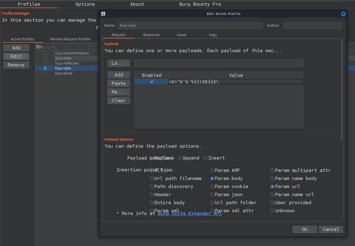Click Remove button in Profile Manager
This screenshot has height=246, width=355.
16,65
